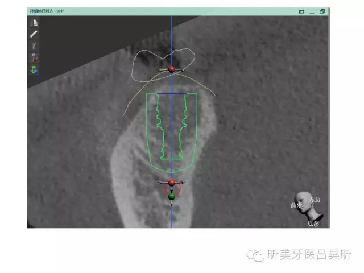Click the green sphere handle at implant apex
This screenshot has height=273, width=364.
[172, 196]
